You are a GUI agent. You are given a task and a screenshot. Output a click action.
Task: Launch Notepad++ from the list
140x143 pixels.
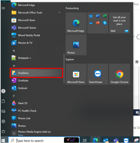pyautogui.click(x=36, y=58)
